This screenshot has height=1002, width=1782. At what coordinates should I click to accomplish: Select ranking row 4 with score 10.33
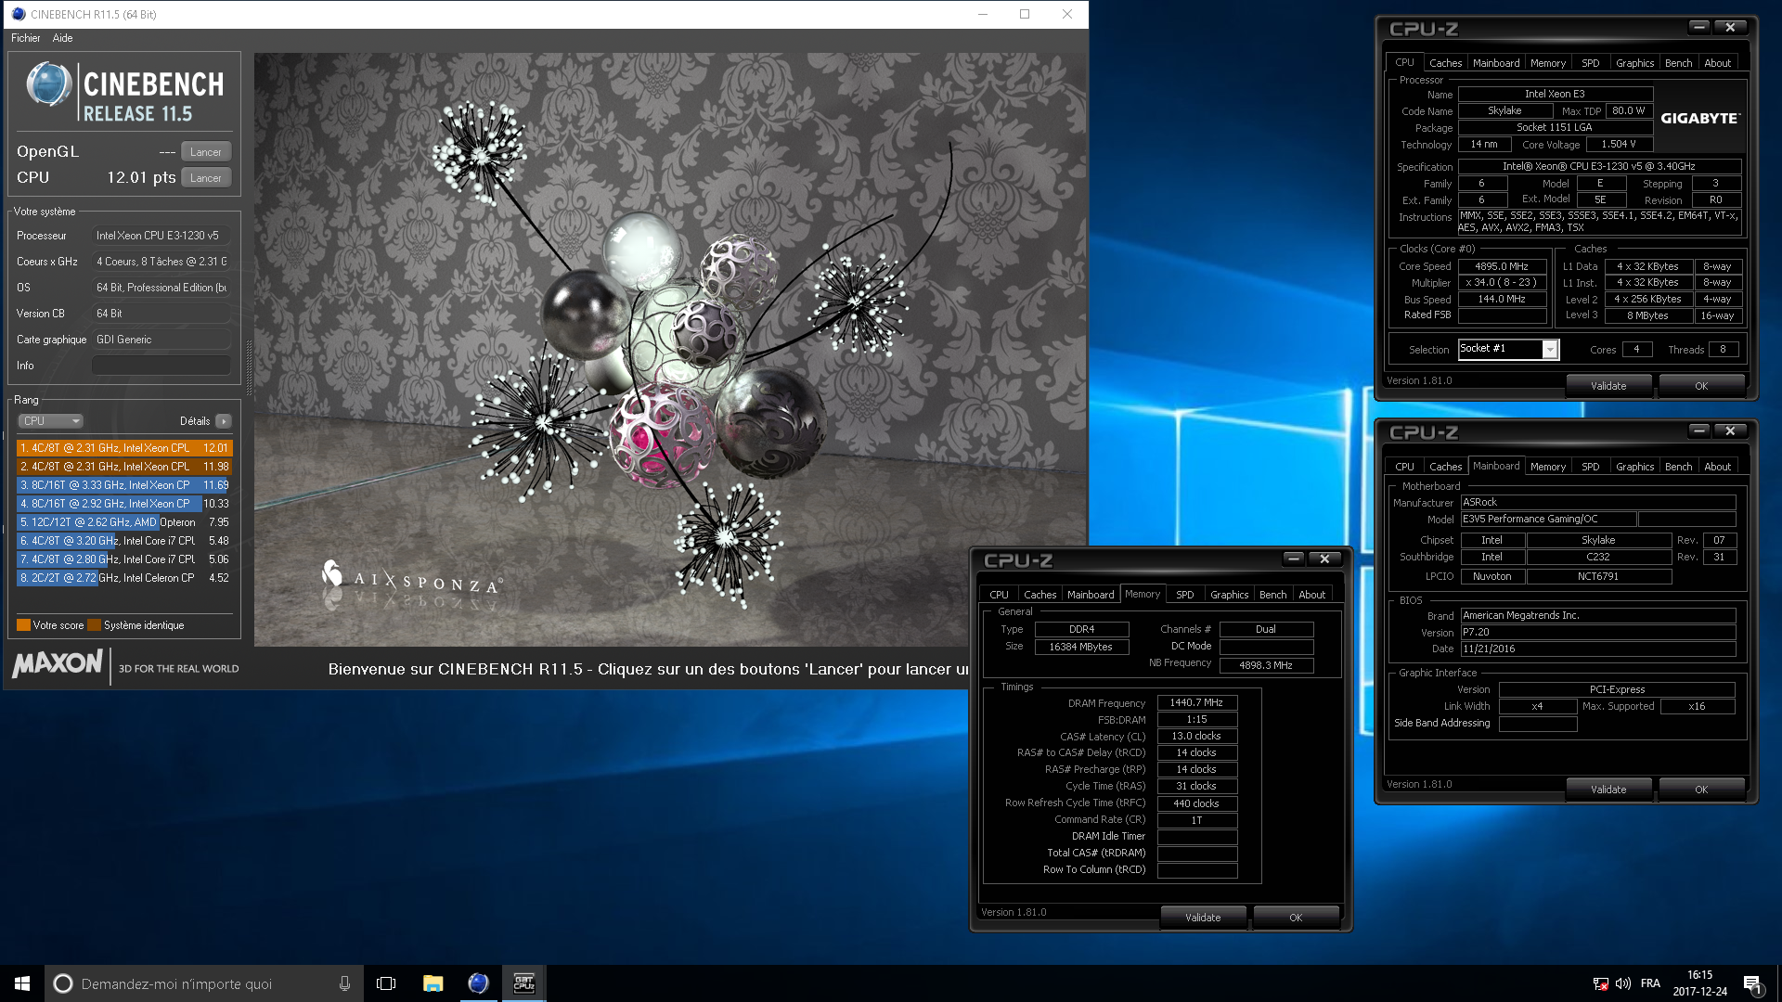124,504
